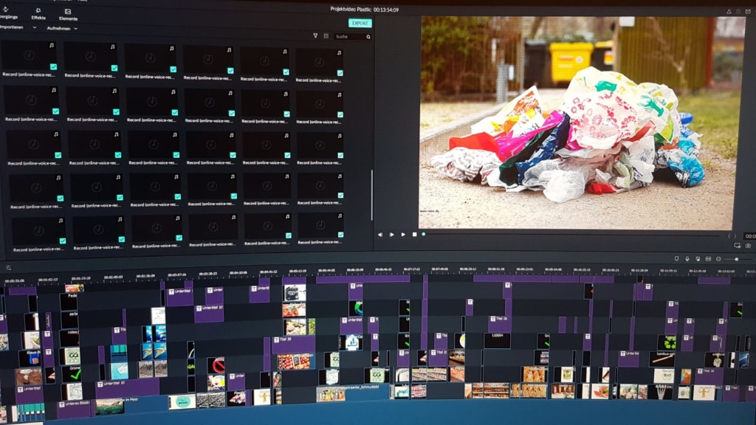Step forward one frame in preview
756x425 pixels.
(391, 235)
